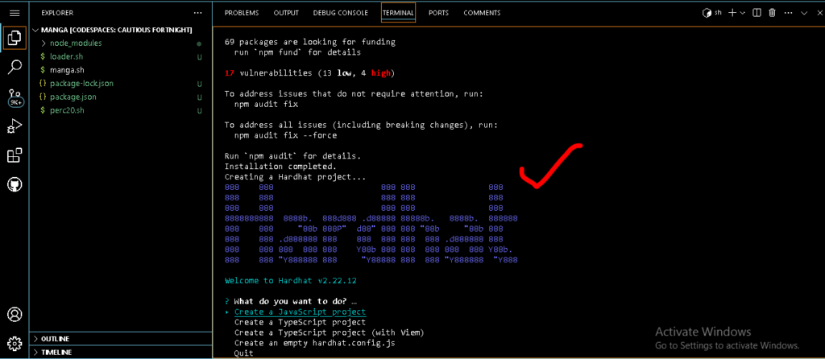Choose Create a TypeScript project option
The width and height of the screenshot is (825, 359).
300,322
